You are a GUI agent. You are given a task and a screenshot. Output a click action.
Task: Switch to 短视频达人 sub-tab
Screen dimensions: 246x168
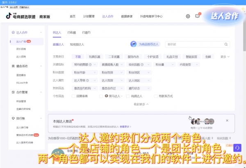pyautogui.click(x=77, y=44)
